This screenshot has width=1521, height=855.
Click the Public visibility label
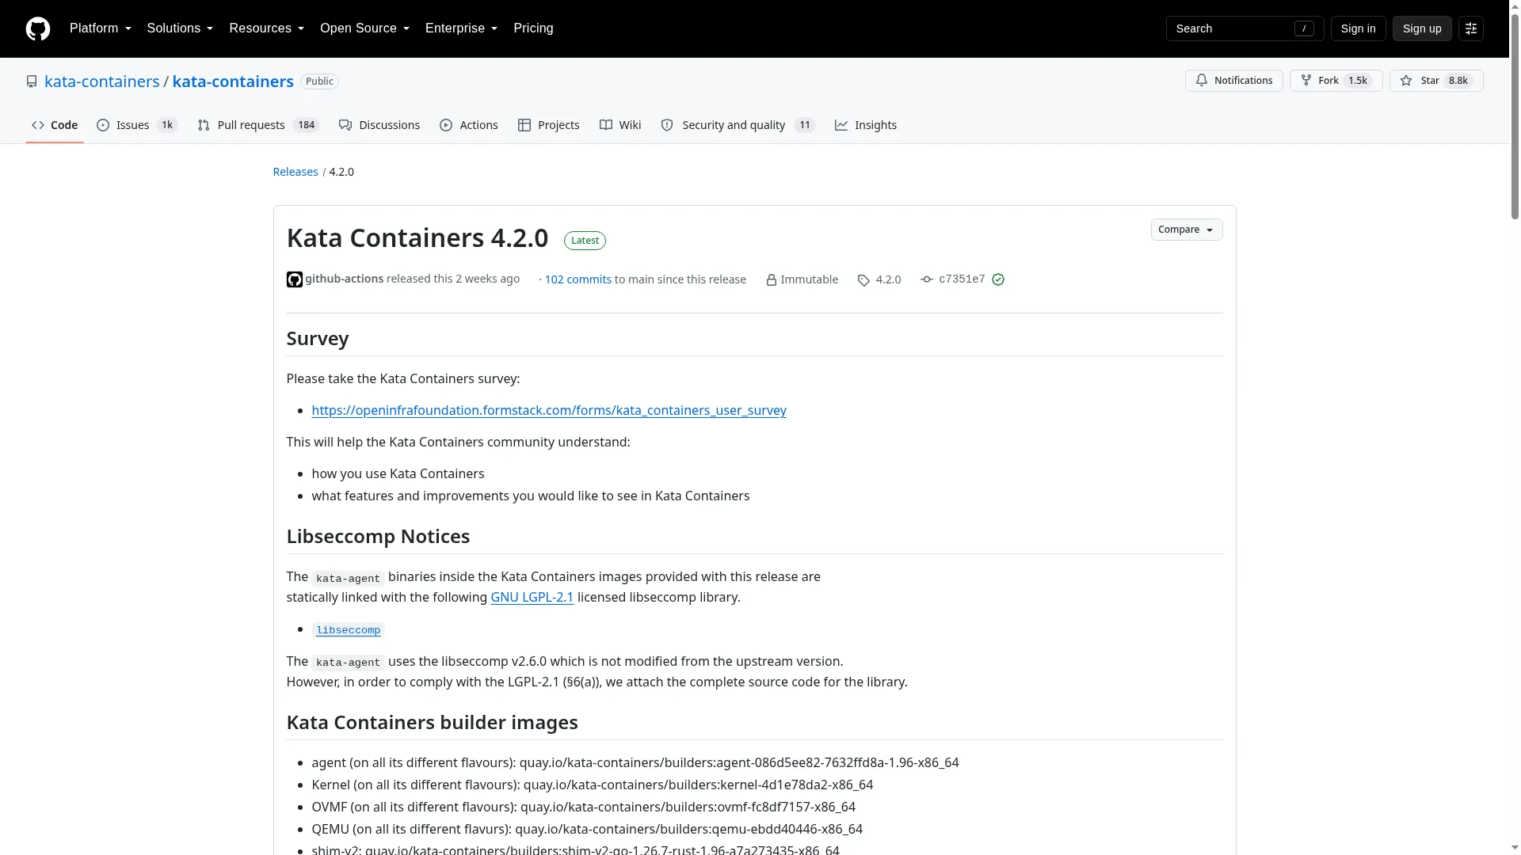pos(319,82)
